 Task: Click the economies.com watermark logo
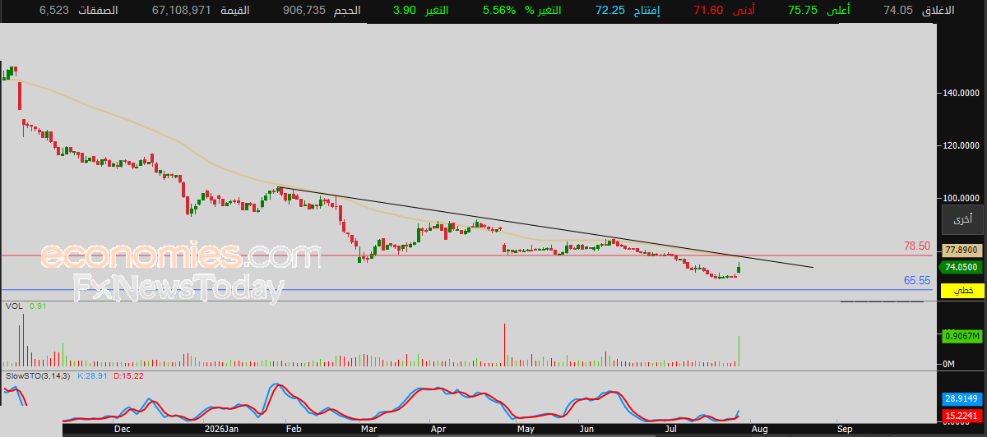coord(180,256)
